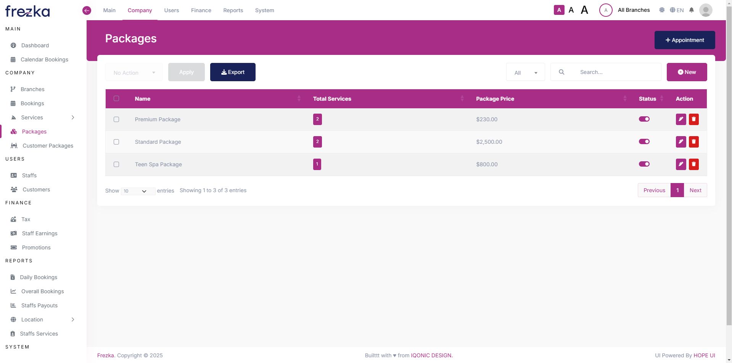Disable the Standard Package status toggle
The image size is (732, 363).
(644, 141)
